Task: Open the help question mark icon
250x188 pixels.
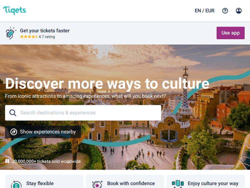Action: [225, 11]
